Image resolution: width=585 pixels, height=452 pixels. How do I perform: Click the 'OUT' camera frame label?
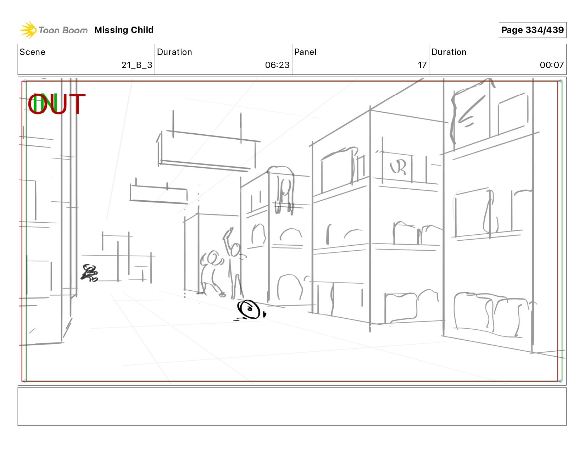(x=57, y=104)
